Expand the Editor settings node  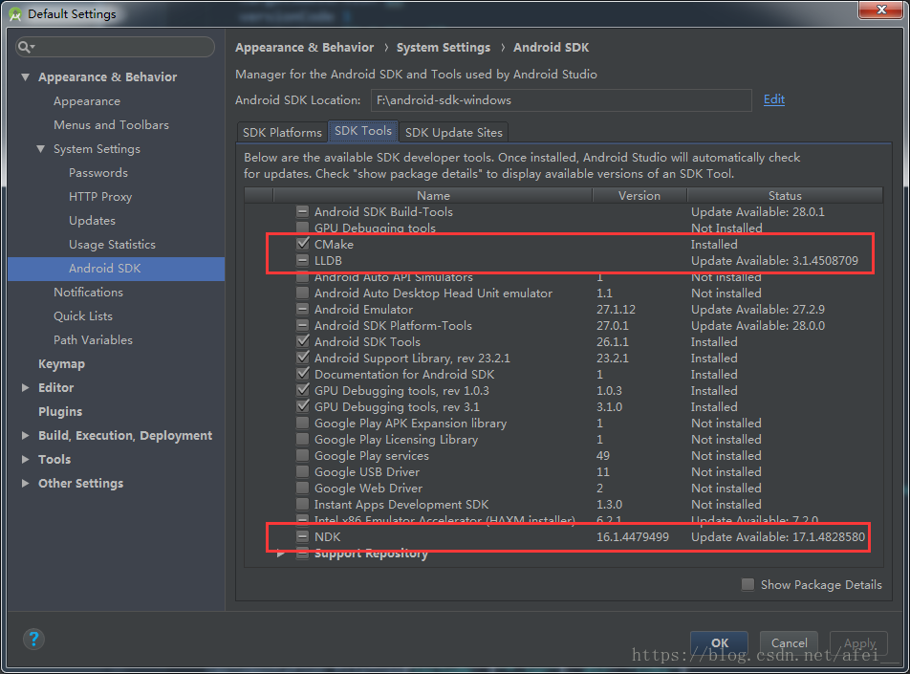[x=26, y=388]
